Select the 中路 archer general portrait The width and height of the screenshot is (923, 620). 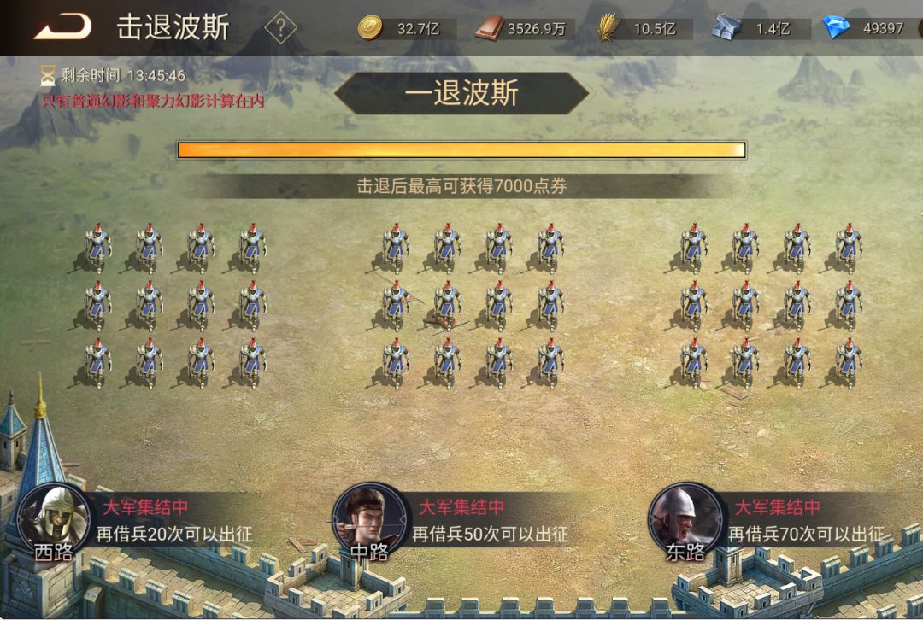tap(370, 519)
